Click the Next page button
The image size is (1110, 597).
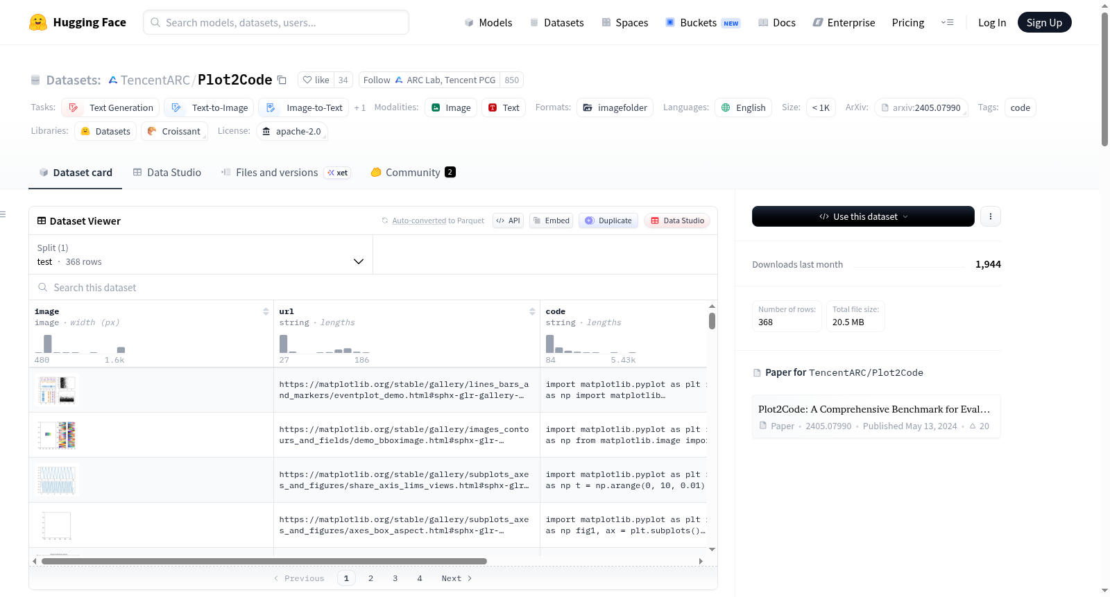456,578
